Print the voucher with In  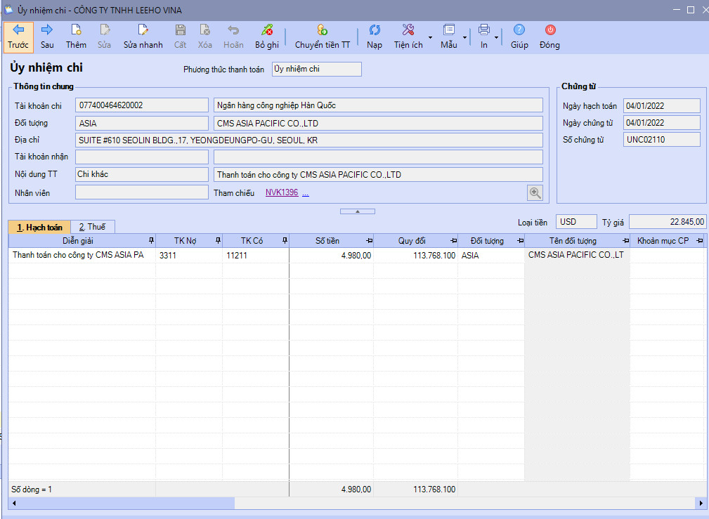pos(484,37)
